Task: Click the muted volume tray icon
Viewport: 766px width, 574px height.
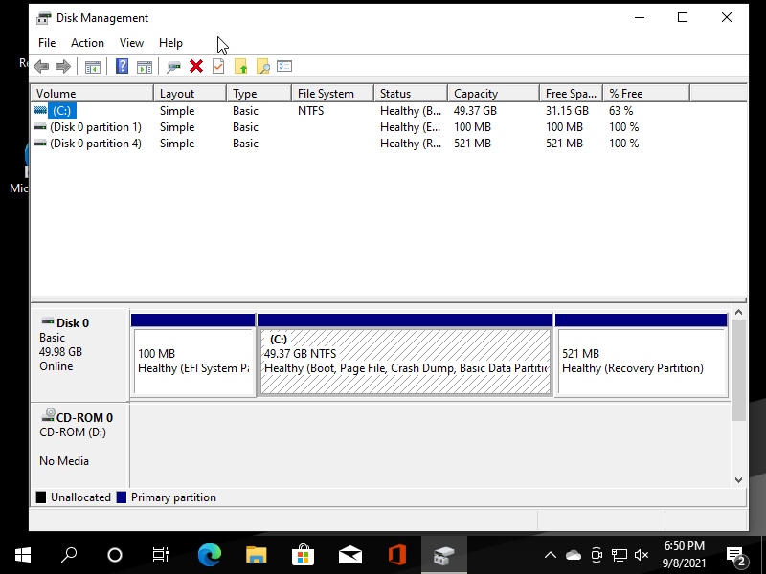Action: (641, 555)
